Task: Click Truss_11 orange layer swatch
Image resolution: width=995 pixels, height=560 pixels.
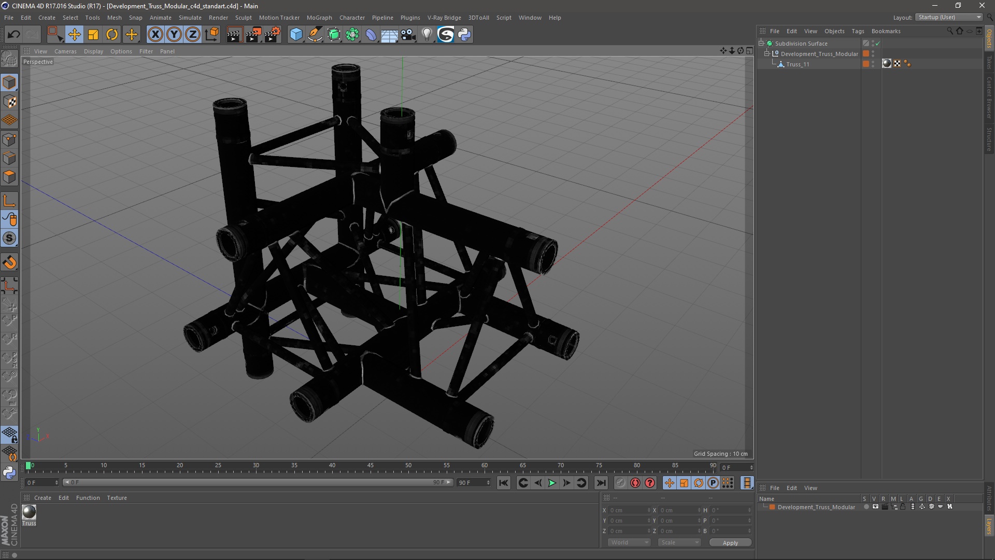Action: (866, 64)
